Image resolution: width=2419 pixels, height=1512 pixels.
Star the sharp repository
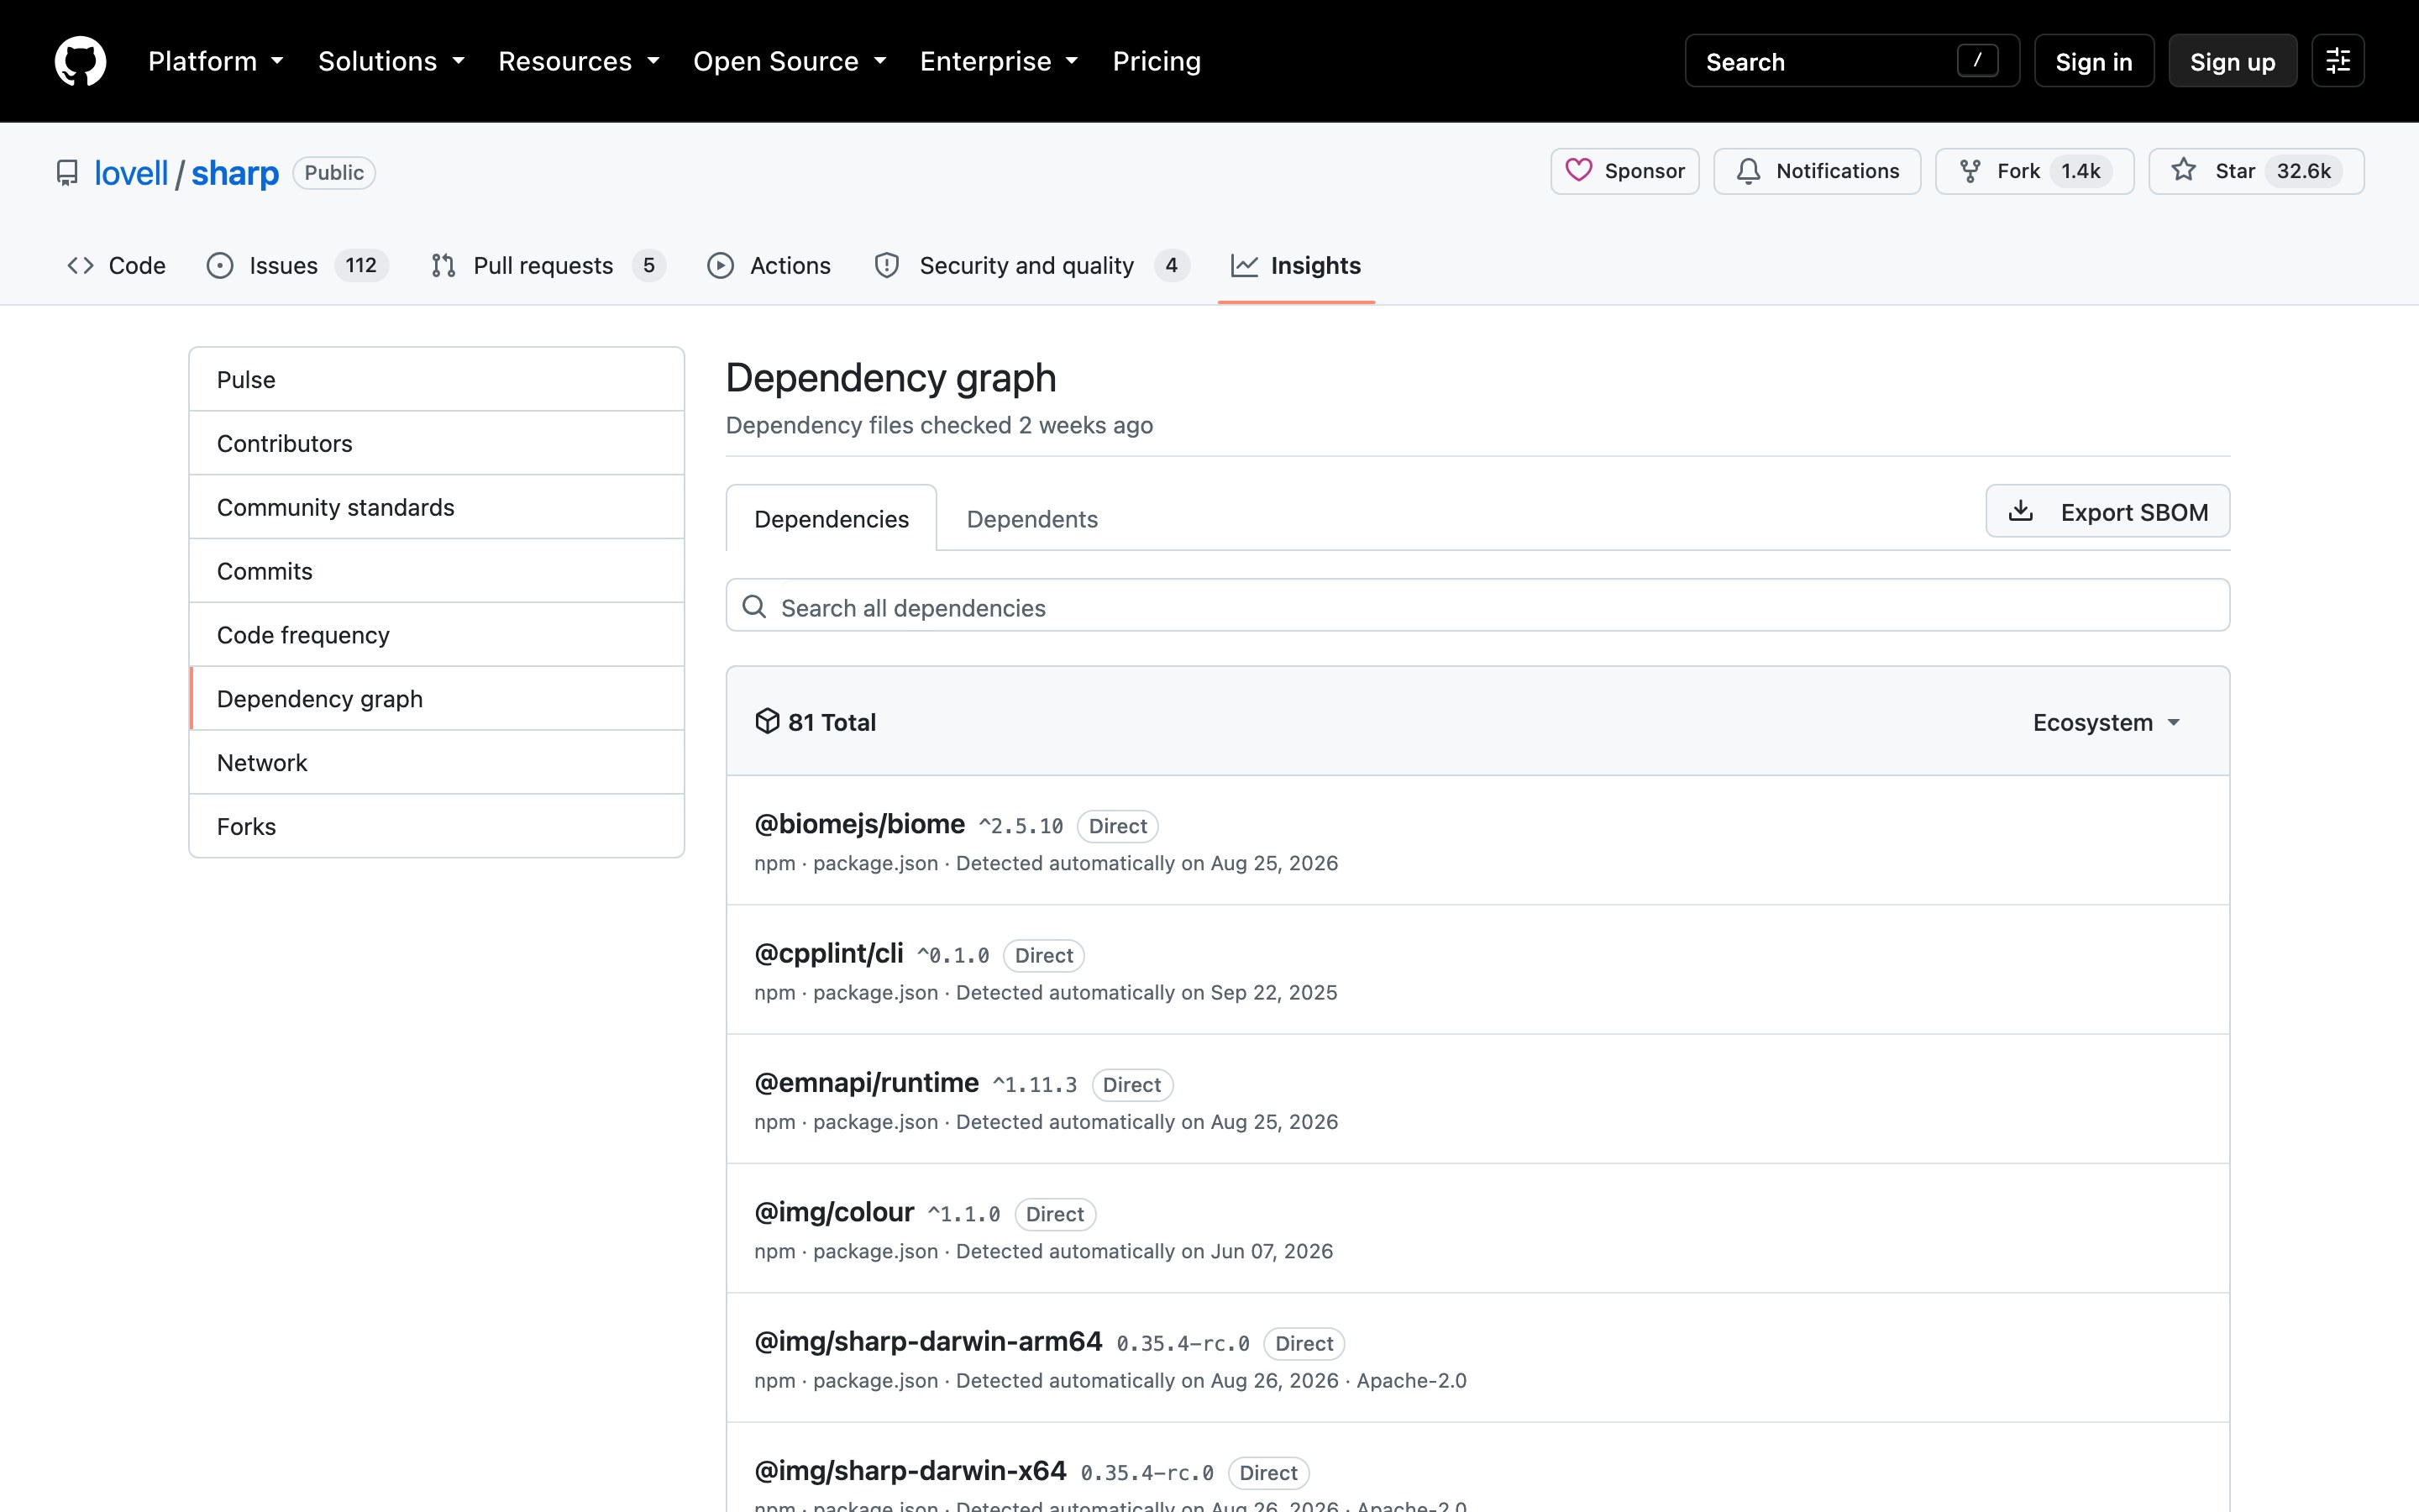click(x=2255, y=171)
